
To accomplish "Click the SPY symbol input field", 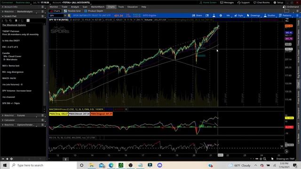I will [x=56, y=15].
